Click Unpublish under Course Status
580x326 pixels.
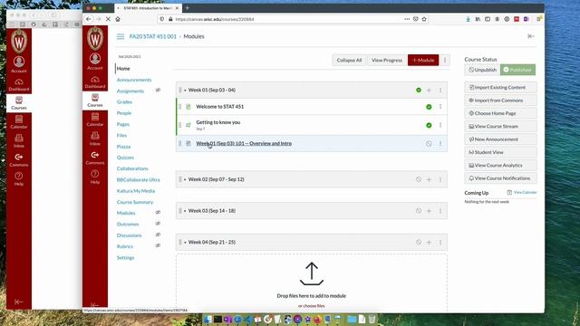tap(482, 70)
